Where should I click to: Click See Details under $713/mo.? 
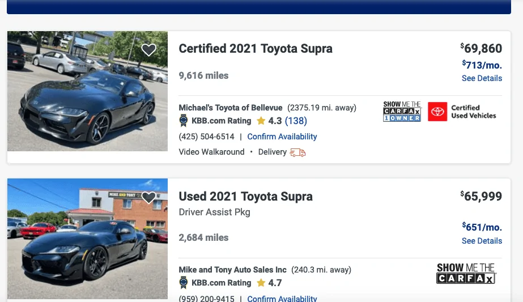coord(482,78)
